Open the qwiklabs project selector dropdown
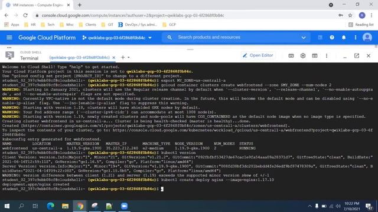 (117, 38)
